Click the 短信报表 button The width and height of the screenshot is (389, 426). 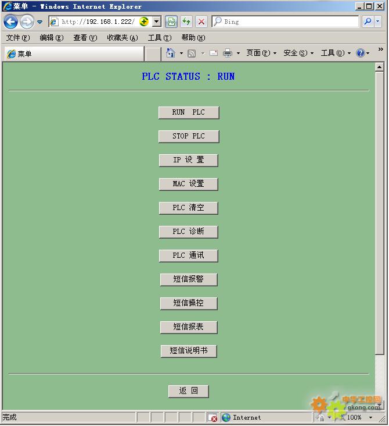[x=189, y=327]
